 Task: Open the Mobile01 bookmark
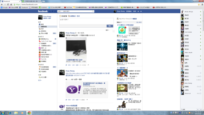click(43, 7)
